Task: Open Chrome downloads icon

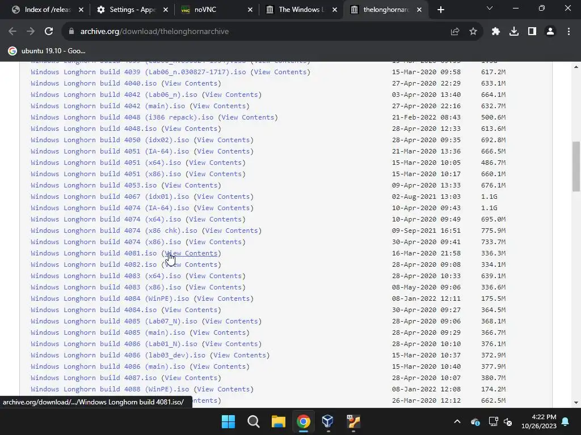Action: (514, 32)
